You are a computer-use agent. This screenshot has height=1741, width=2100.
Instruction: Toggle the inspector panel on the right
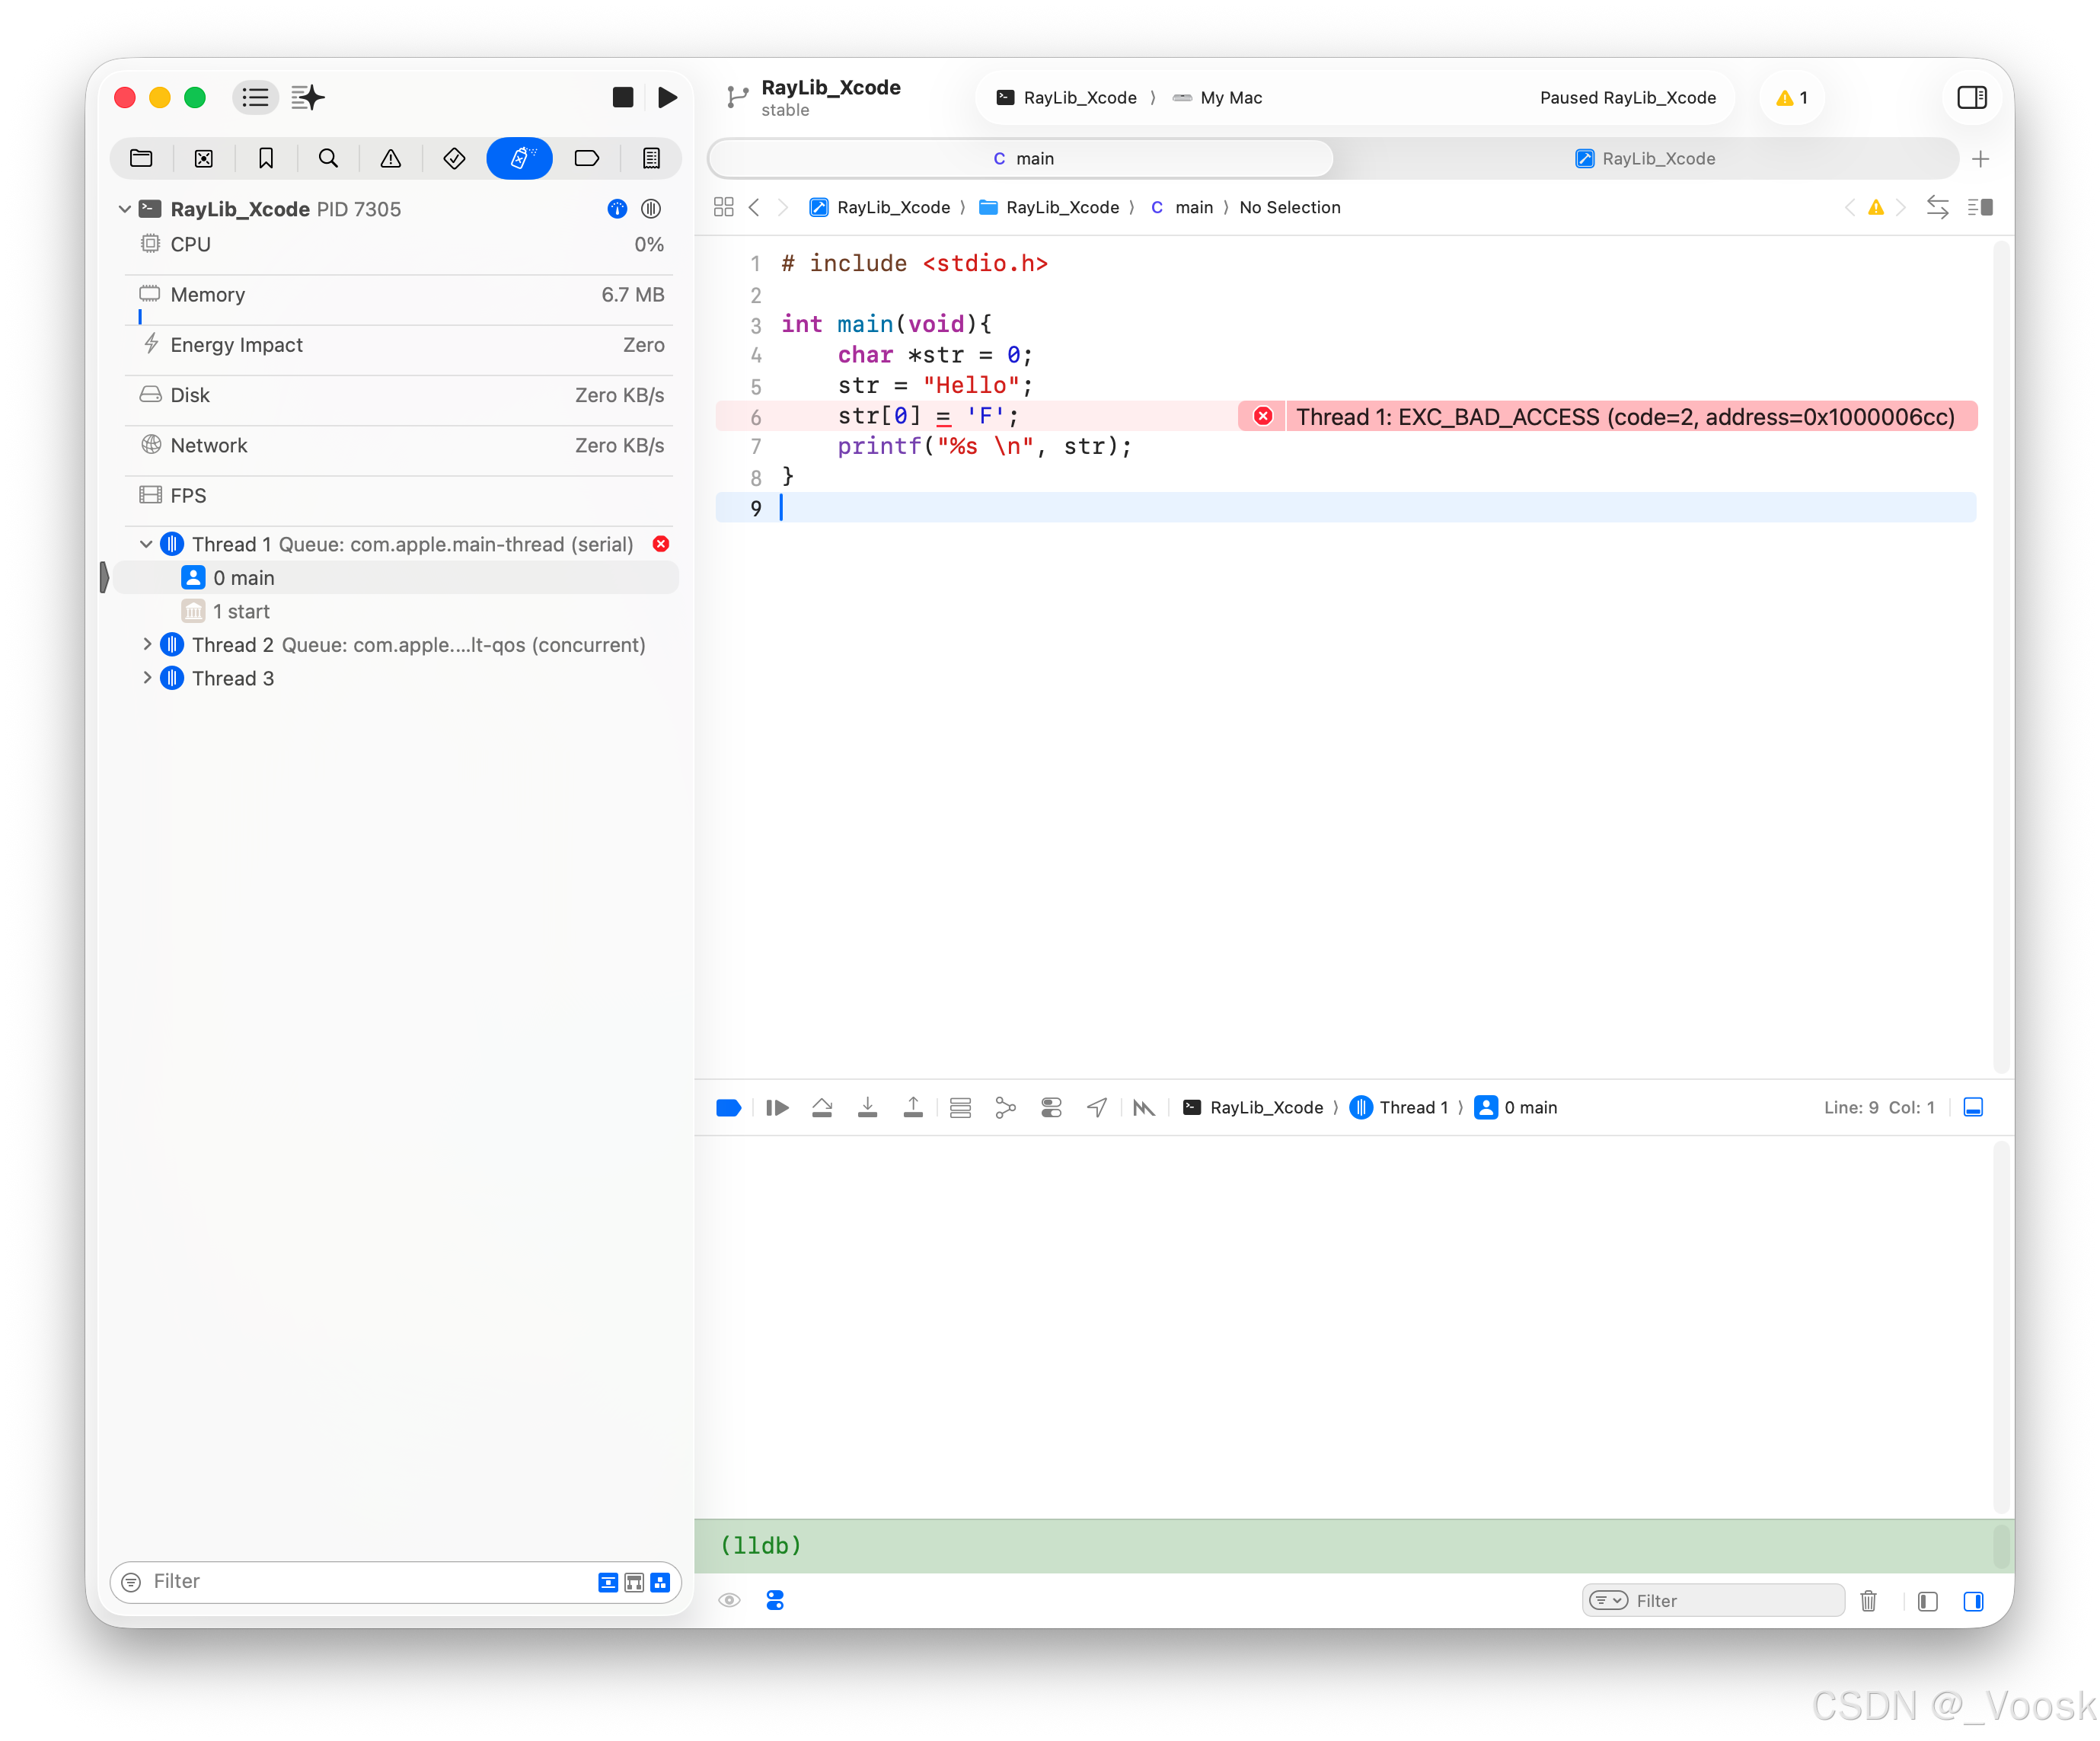tap(1971, 97)
